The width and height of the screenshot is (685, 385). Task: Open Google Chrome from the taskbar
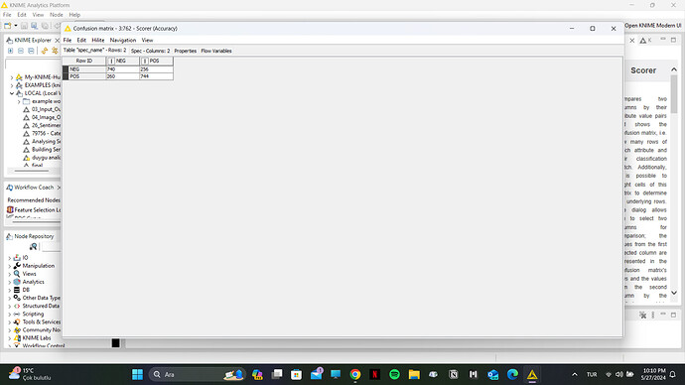(x=355, y=374)
